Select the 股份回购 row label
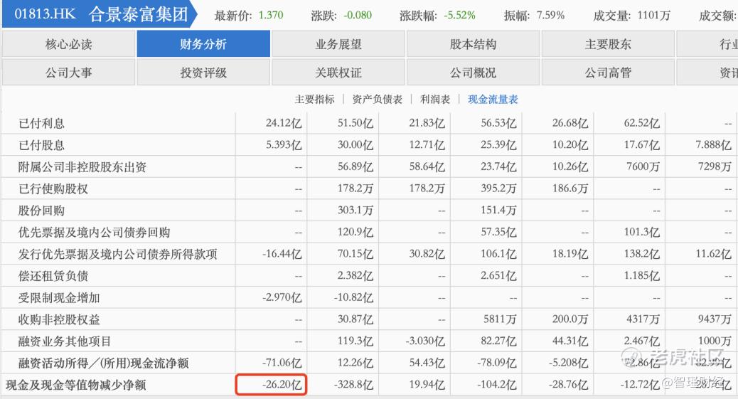Image resolution: width=738 pixels, height=399 pixels. (x=41, y=211)
